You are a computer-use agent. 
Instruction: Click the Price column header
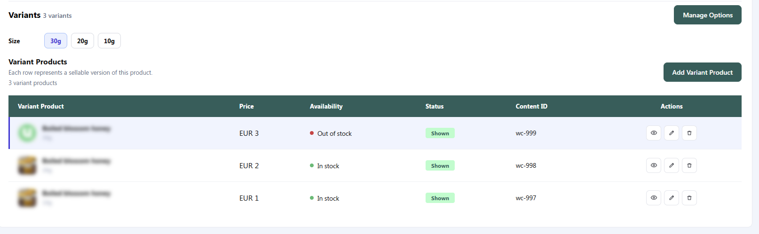click(x=246, y=106)
